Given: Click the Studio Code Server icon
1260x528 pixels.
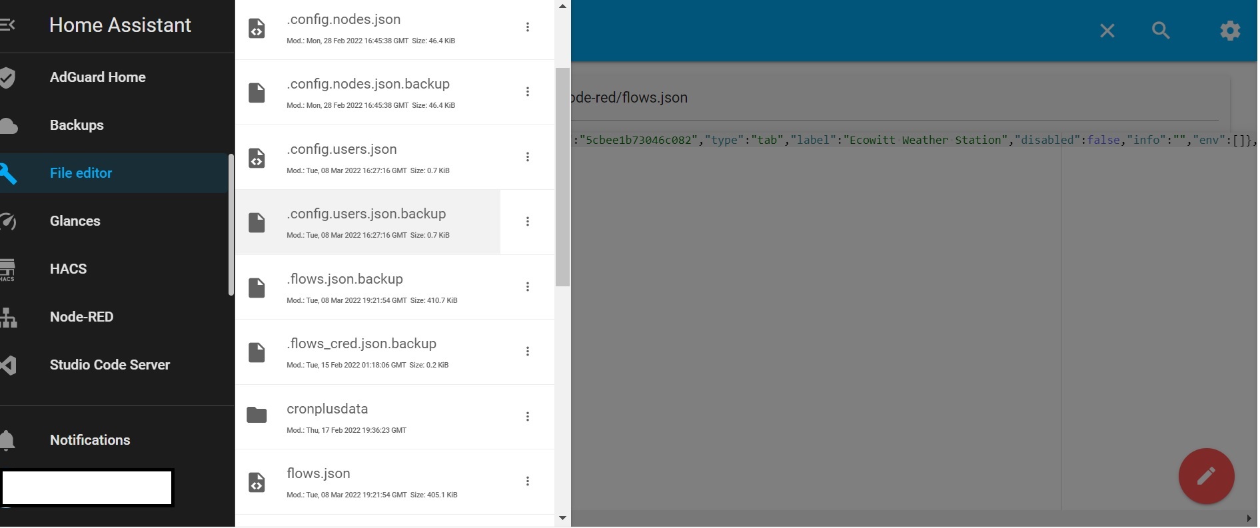Looking at the screenshot, I should (8, 365).
